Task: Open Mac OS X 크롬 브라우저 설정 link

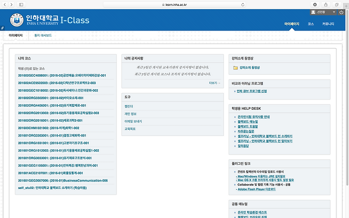Action: coord(265,180)
